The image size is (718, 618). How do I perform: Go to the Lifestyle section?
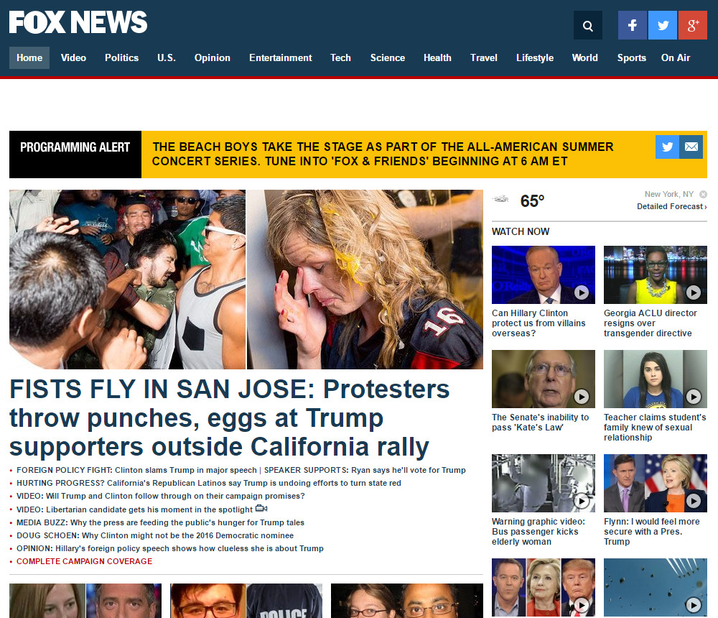click(535, 57)
